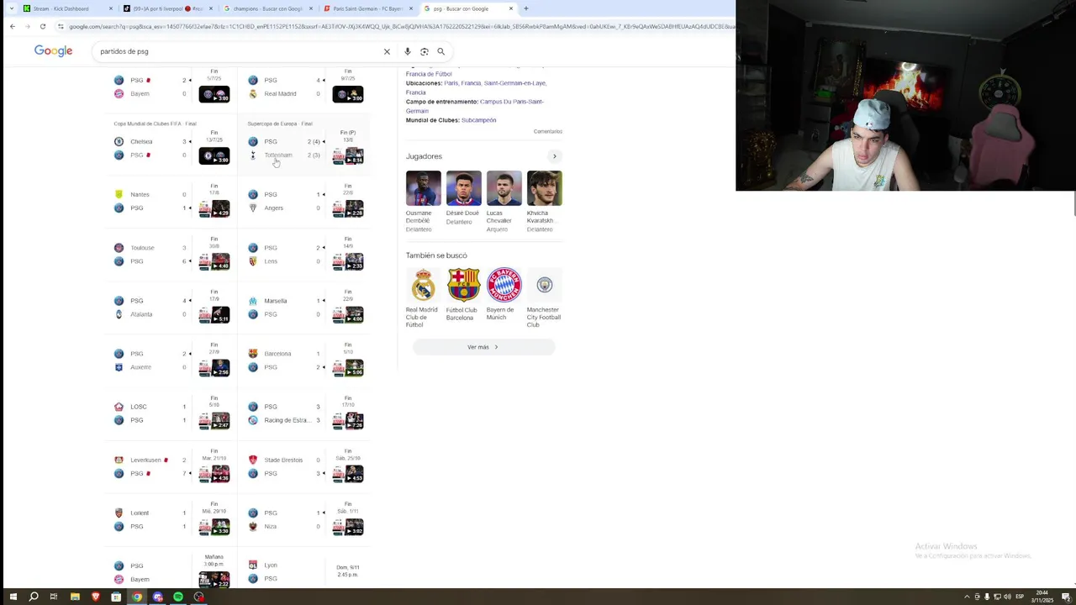
Task: Click the browser back arrow
Action: [13, 26]
